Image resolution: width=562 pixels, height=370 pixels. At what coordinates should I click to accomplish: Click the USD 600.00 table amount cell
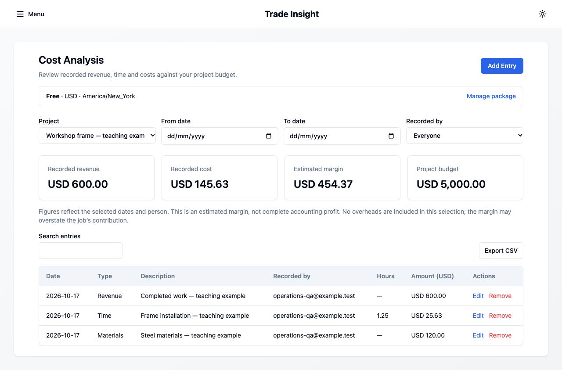point(429,296)
